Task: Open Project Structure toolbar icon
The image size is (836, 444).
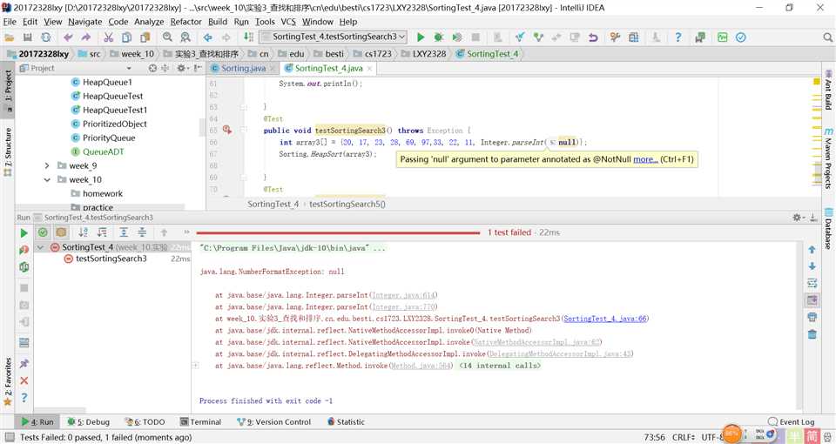Action: 633,37
